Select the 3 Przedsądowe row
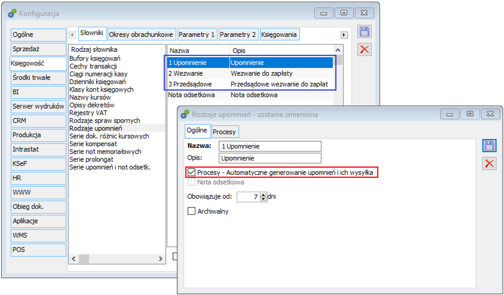 point(250,84)
